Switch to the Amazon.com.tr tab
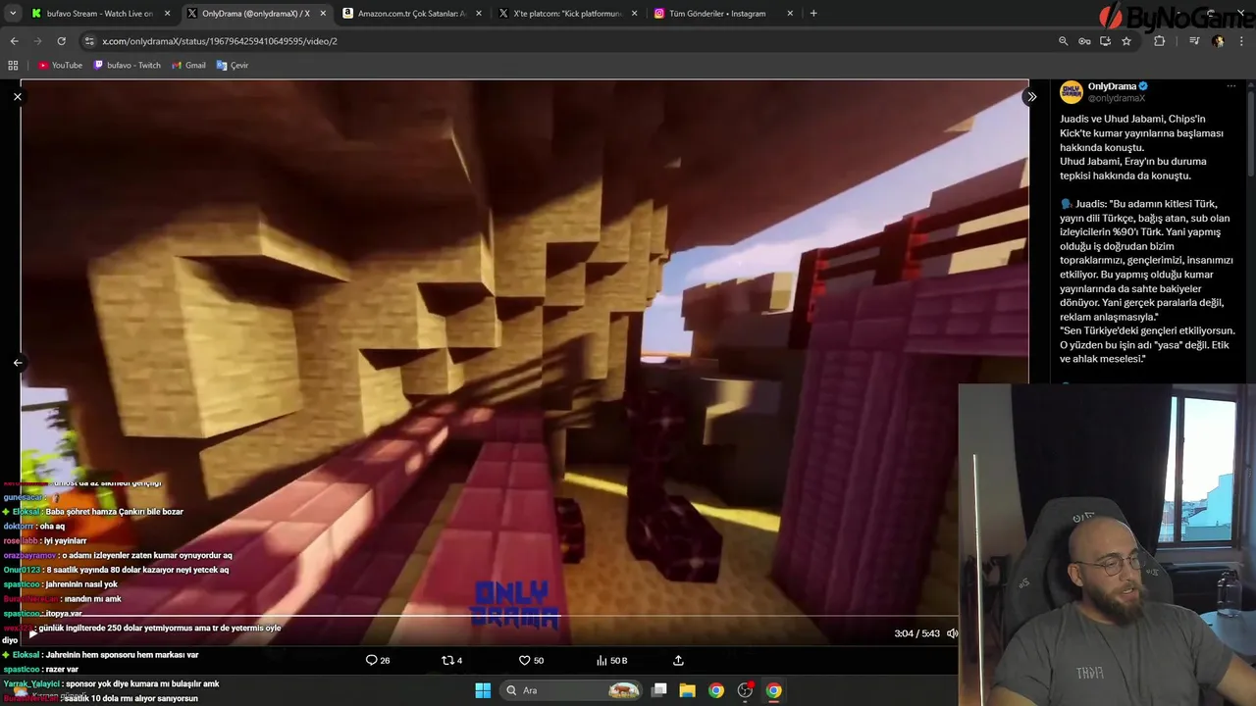The height and width of the screenshot is (706, 1256). point(411,14)
